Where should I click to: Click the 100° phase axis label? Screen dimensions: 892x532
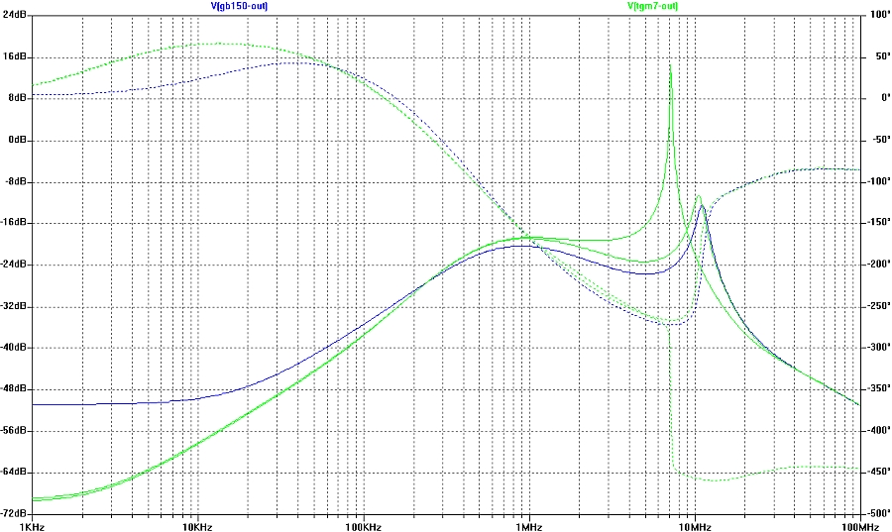(881, 15)
